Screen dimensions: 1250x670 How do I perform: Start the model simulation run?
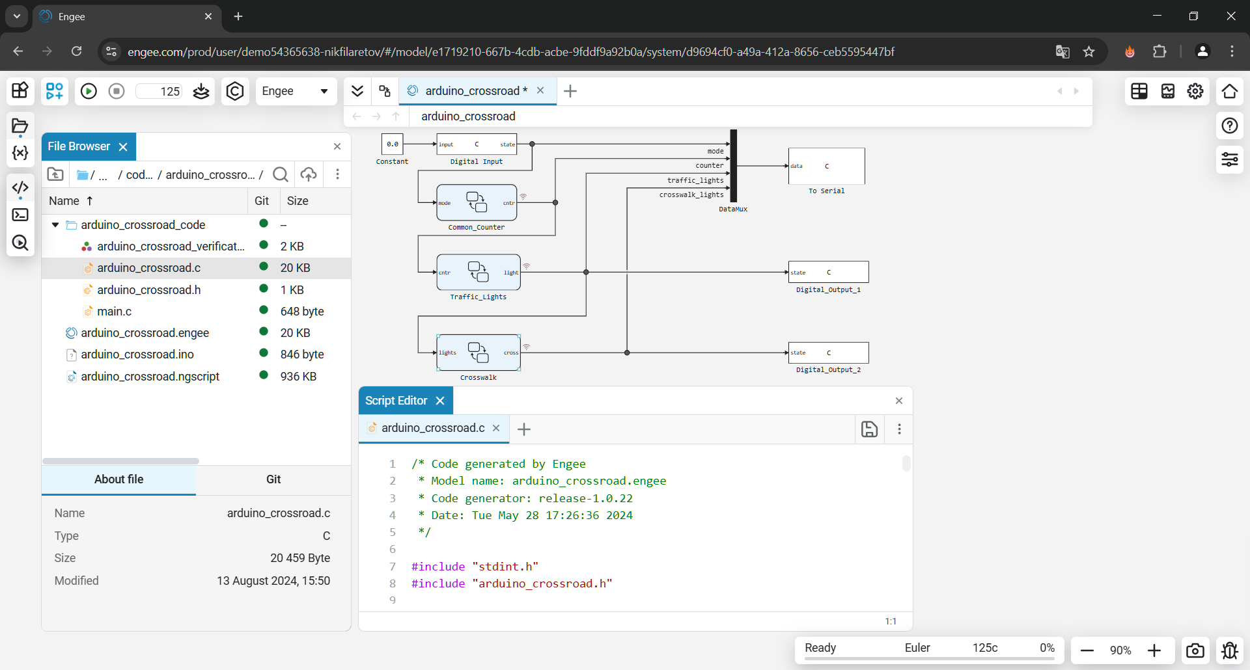[x=89, y=91]
